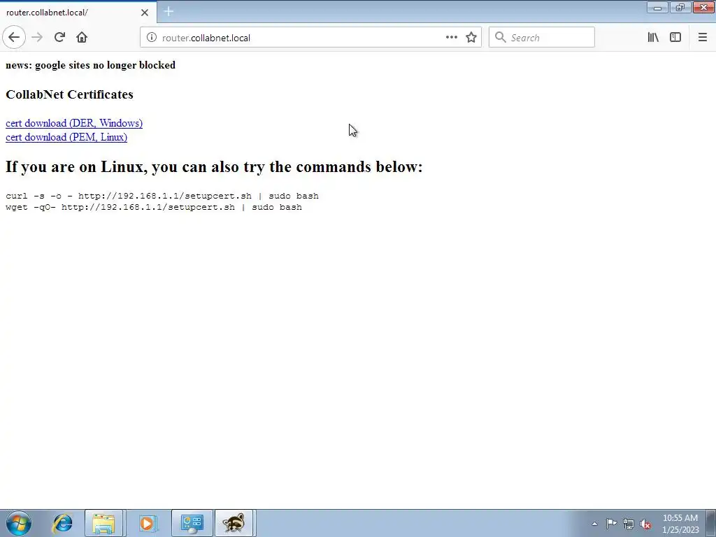716x537 pixels.
Task: Open the Firefox hamburger menu
Action: (x=702, y=38)
